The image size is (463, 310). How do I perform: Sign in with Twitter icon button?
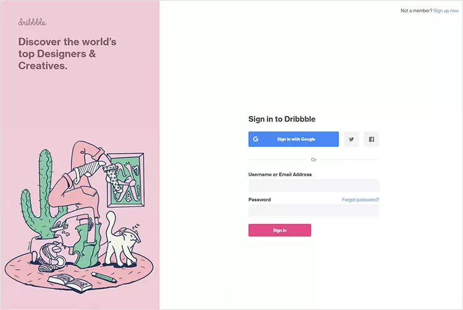coord(351,139)
